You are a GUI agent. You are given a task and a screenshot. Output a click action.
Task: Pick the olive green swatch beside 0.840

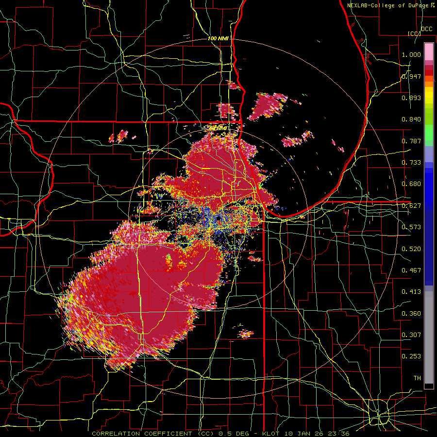tap(429, 117)
